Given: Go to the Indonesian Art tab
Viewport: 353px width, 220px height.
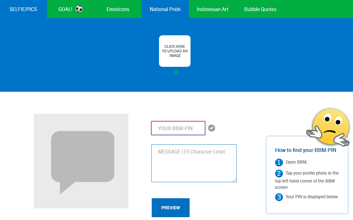Looking at the screenshot, I should click(213, 9).
